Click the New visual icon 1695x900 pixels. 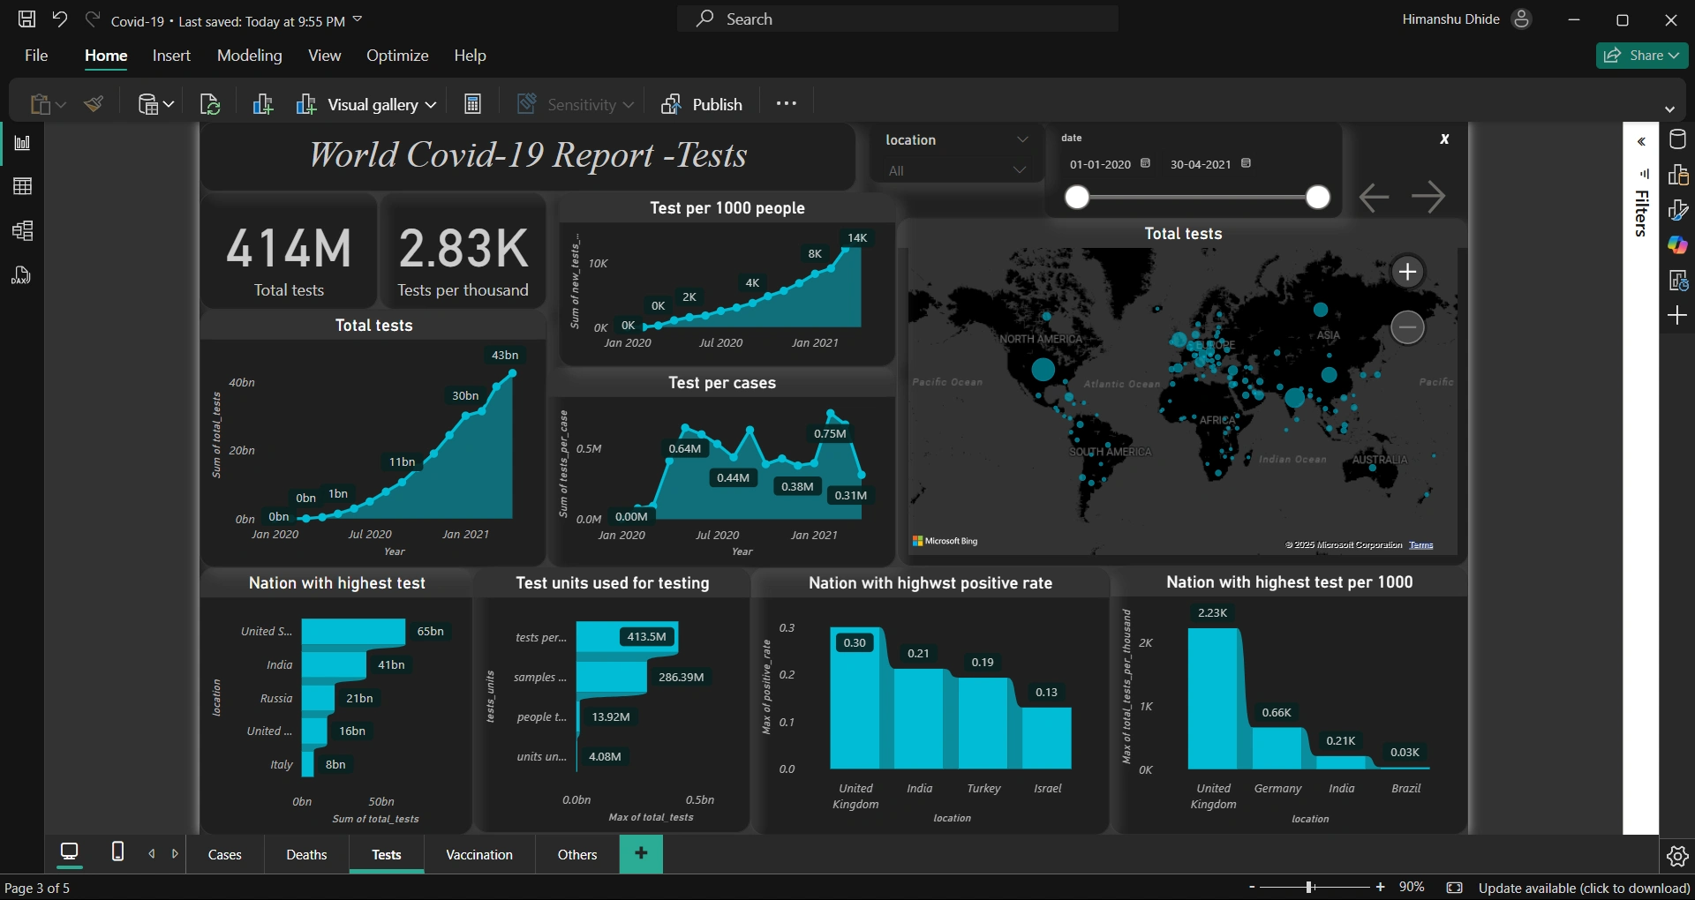click(262, 104)
